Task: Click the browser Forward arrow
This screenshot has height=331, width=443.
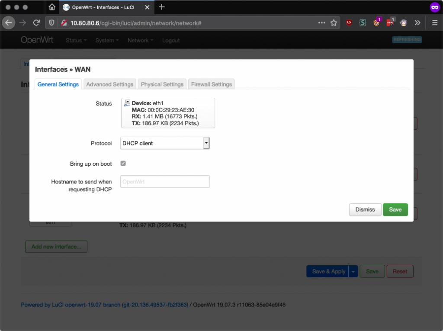Action: [22, 23]
